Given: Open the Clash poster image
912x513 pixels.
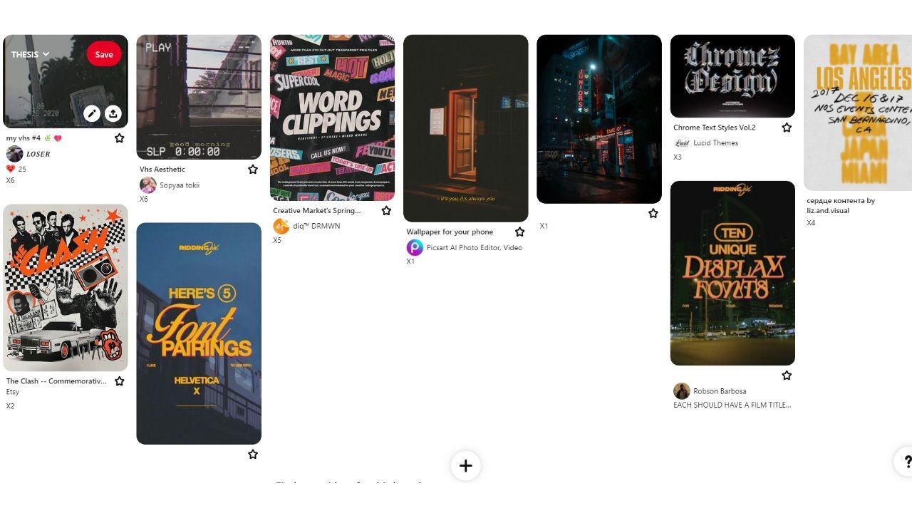Looking at the screenshot, I should coord(66,288).
